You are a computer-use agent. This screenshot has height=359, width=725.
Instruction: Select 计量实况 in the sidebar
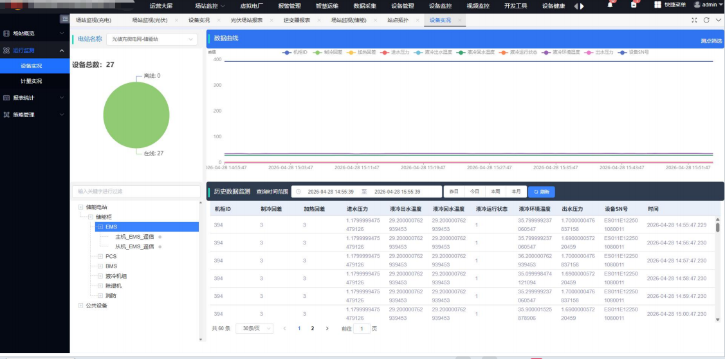(32, 81)
